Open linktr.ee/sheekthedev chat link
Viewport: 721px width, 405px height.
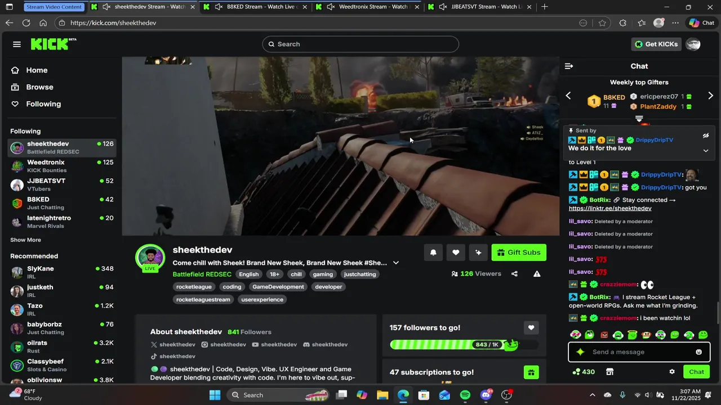(x=610, y=209)
